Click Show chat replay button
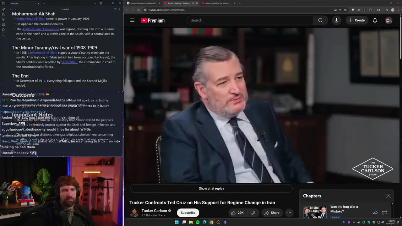This screenshot has height=226, width=402. click(x=211, y=188)
